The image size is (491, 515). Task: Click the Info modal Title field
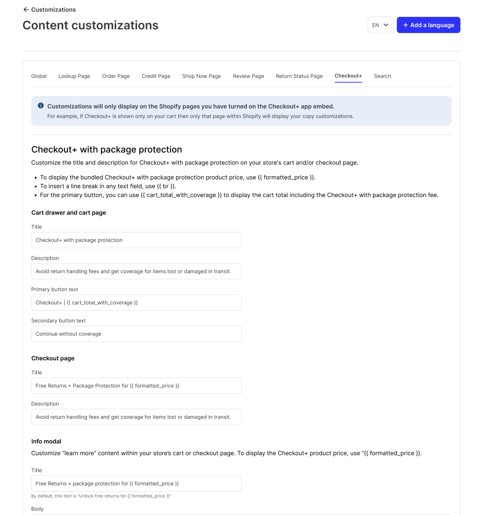click(136, 484)
